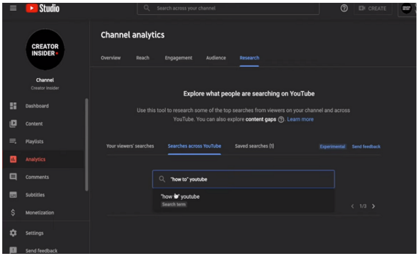Image resolution: width=417 pixels, height=255 pixels.
Task: Click the Comments sidebar icon
Action: coord(13,177)
